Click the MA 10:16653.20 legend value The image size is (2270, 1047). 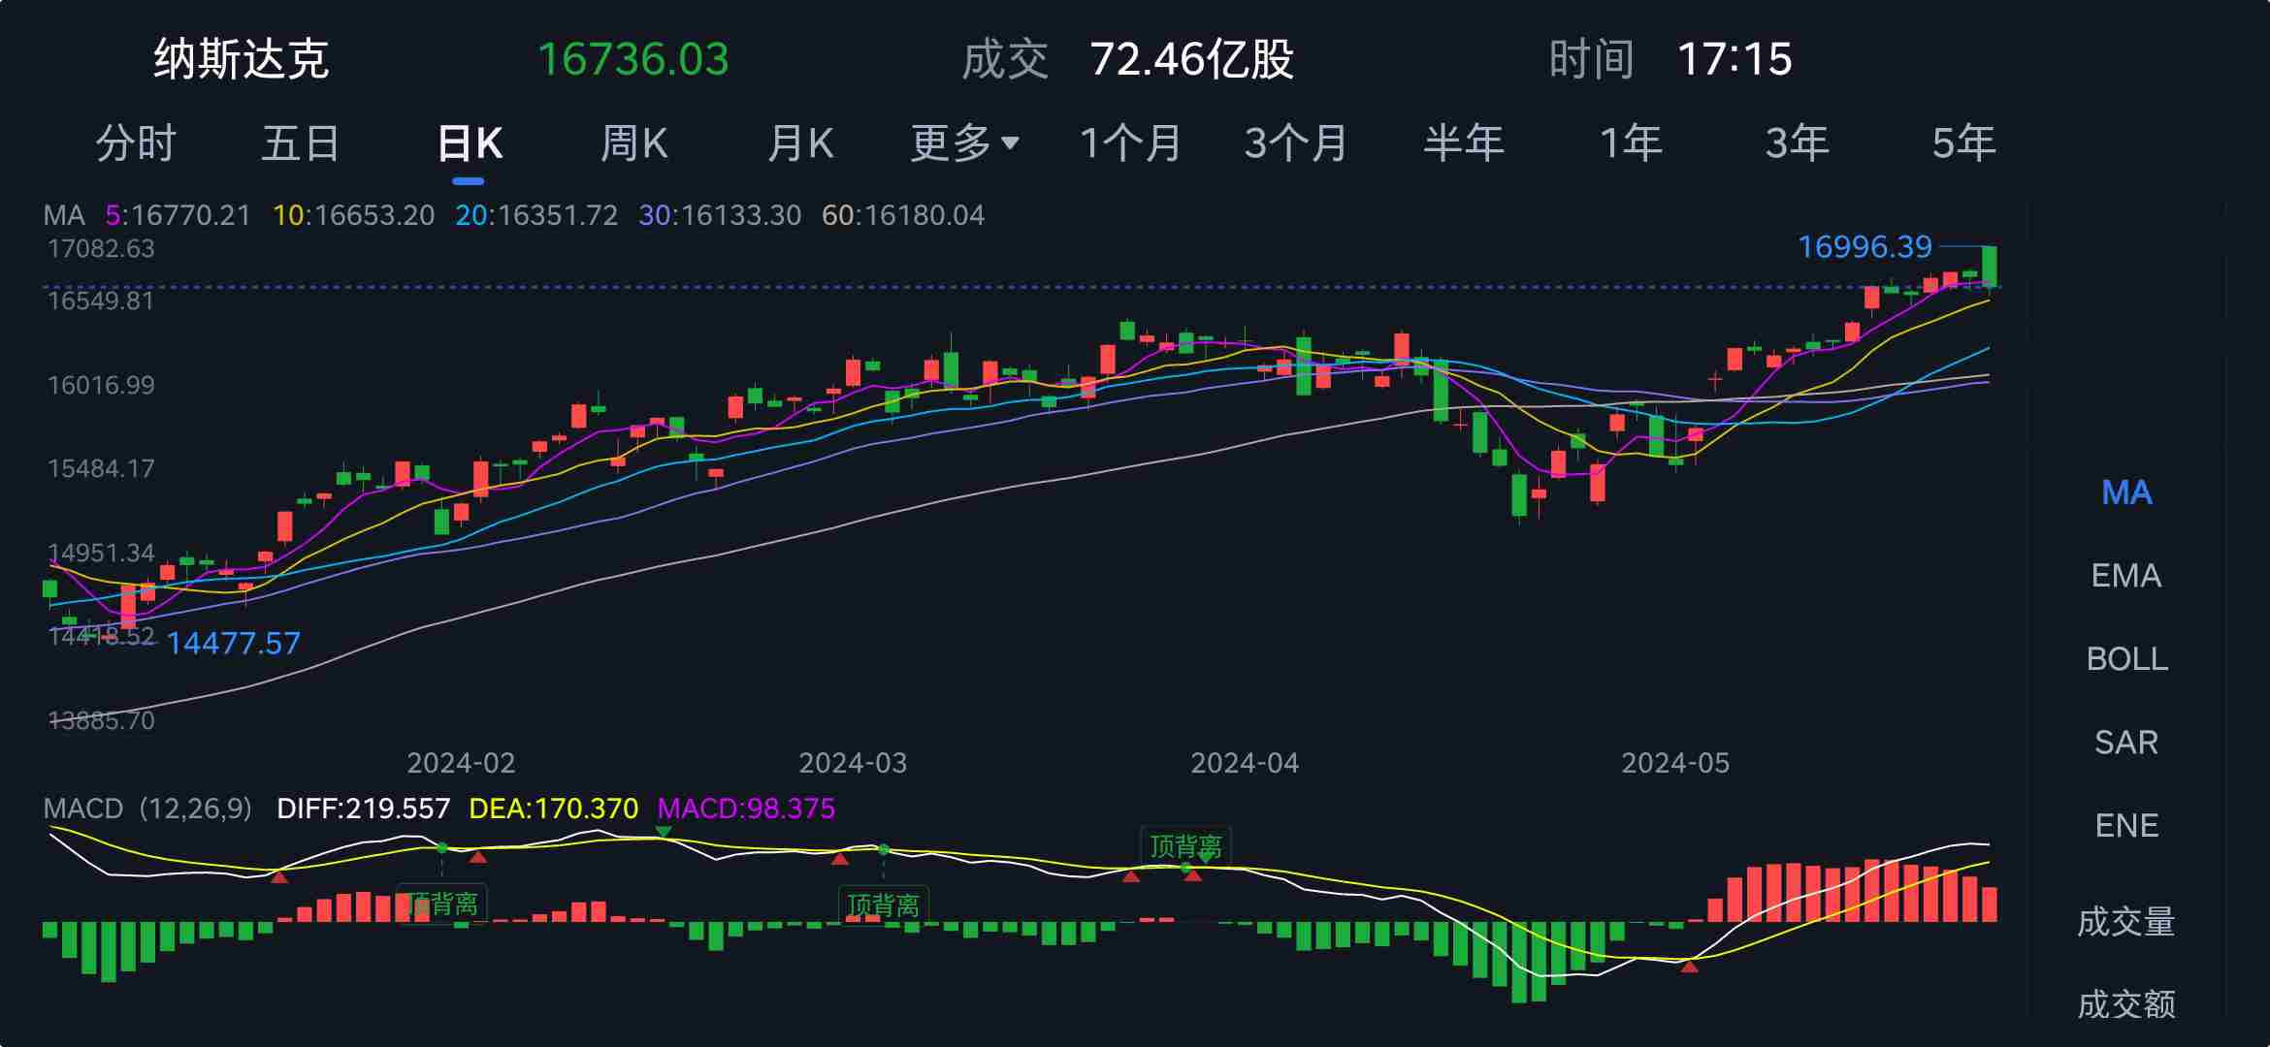pos(353,215)
